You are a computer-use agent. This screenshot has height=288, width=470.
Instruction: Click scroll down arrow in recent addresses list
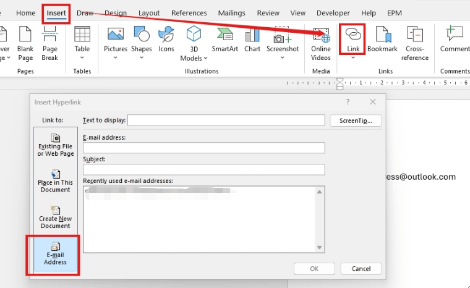(x=319, y=247)
